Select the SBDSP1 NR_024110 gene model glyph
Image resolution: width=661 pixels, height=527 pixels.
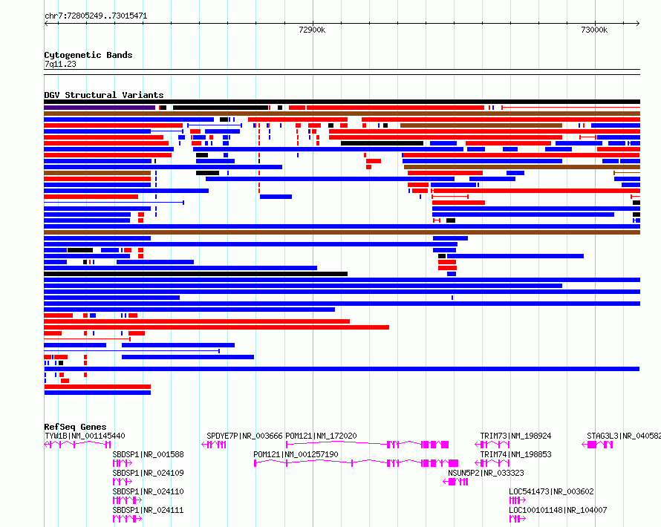(127, 500)
